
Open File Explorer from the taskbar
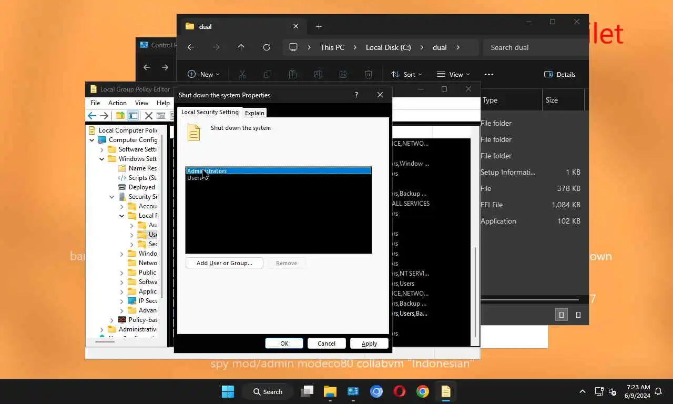pos(330,391)
